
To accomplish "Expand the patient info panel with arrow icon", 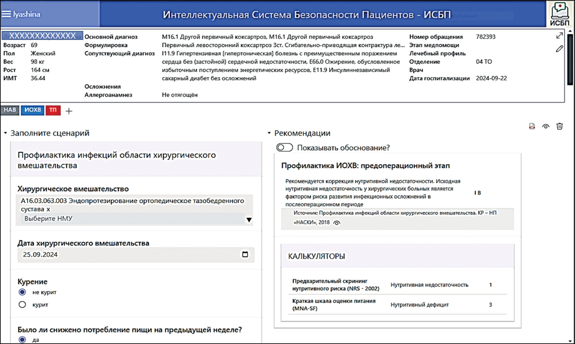I will point(559,36).
